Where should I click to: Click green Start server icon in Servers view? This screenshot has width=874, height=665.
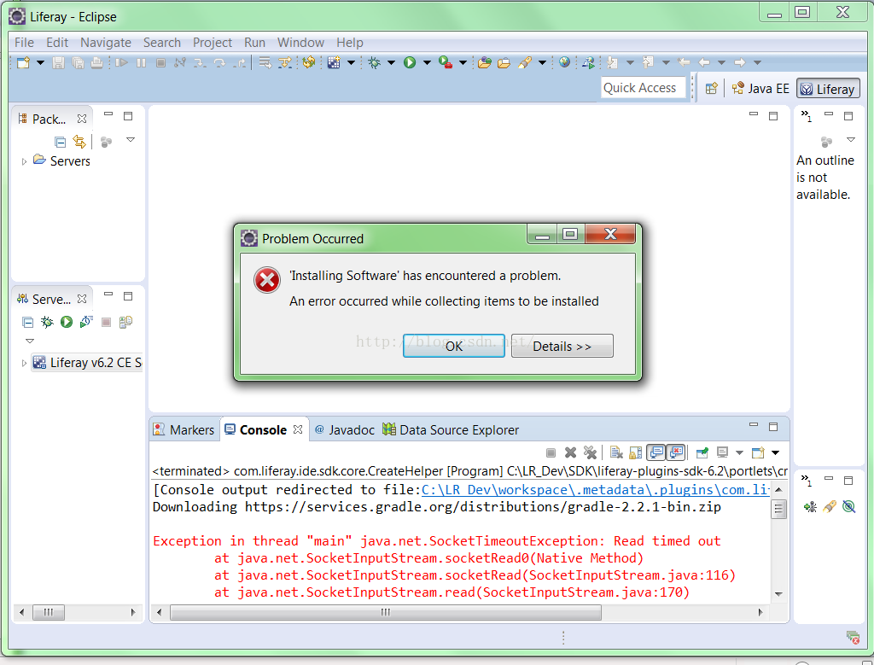coord(67,322)
